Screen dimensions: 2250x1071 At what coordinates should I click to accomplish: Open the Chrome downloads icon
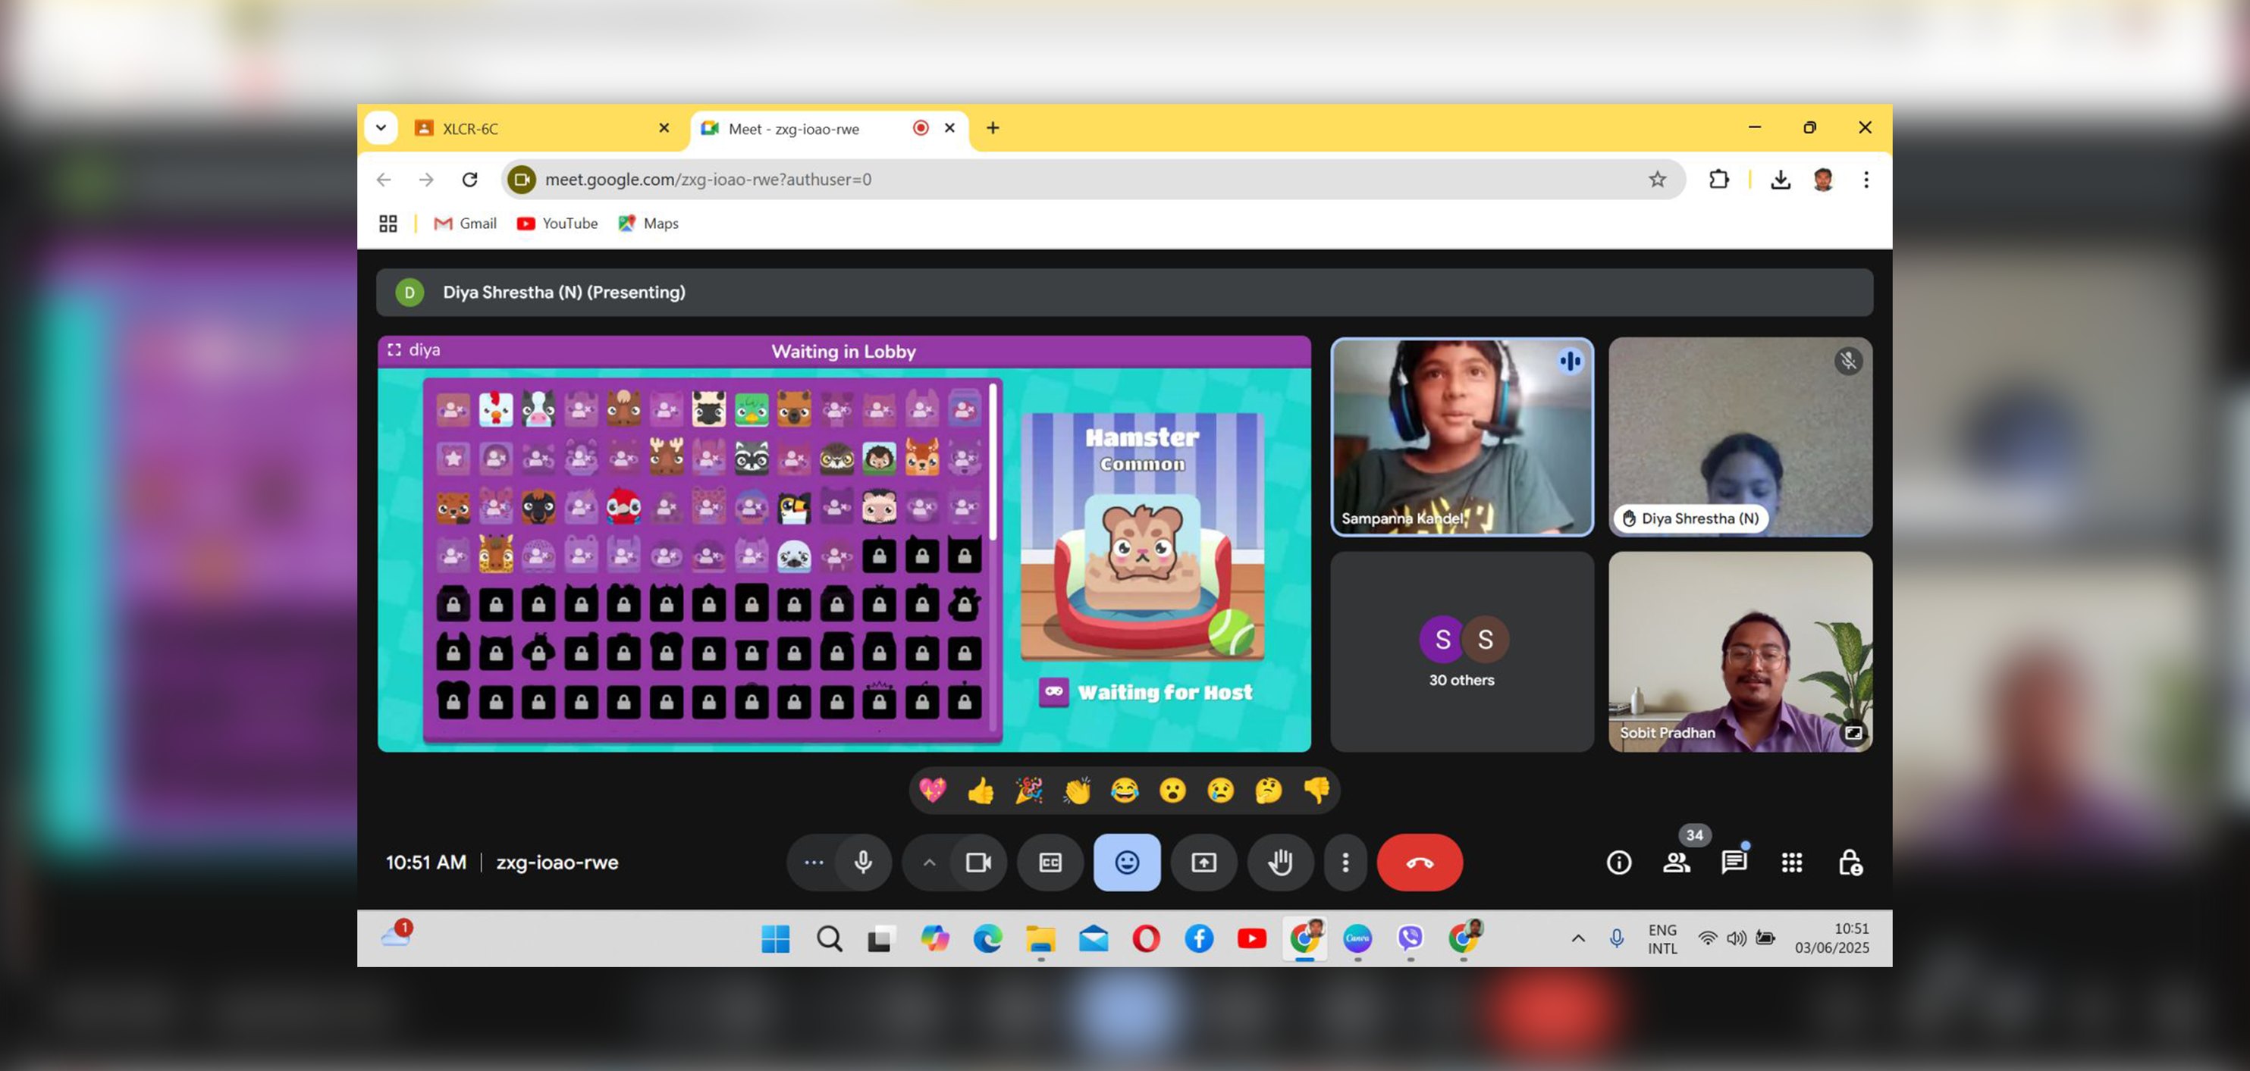[x=1780, y=179]
